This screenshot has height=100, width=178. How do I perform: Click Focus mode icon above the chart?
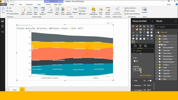(x=108, y=23)
